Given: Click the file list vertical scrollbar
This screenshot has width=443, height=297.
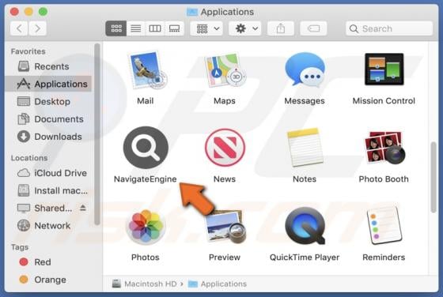Looking at the screenshot, I should pyautogui.click(x=434, y=178).
